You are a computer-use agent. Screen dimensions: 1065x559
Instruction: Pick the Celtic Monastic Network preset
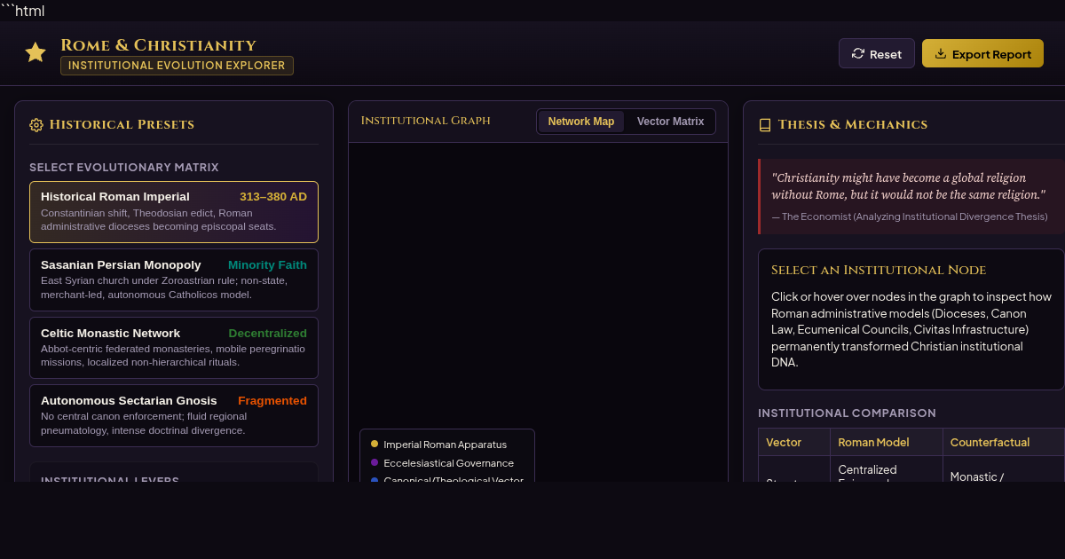point(174,348)
